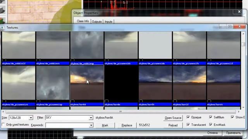Click the vertical scrollbar up arrow
This screenshot has height=139, width=248.
click(243, 34)
